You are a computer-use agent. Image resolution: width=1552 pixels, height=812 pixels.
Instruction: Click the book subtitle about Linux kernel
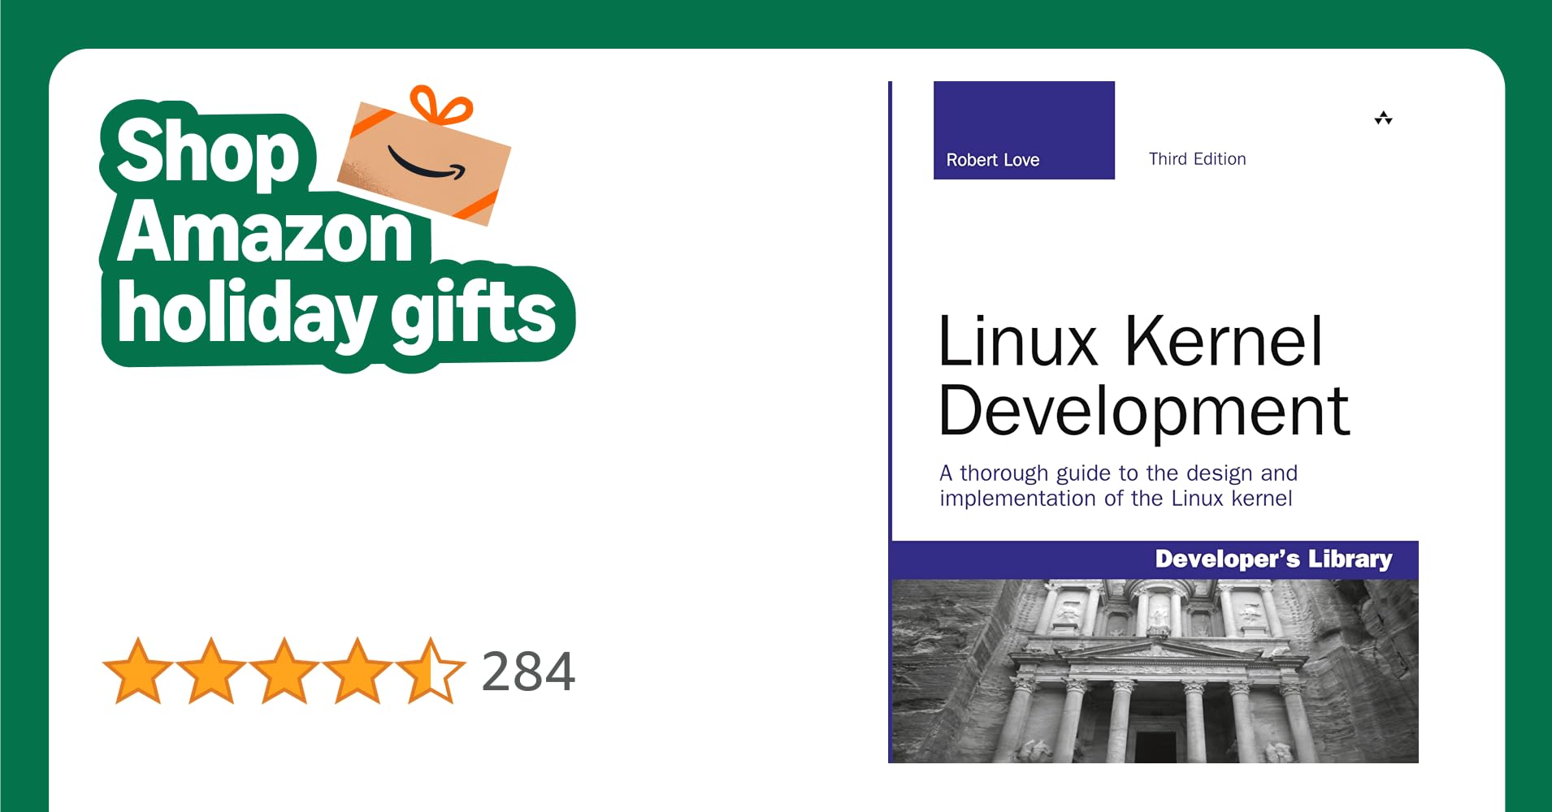click(x=1118, y=486)
